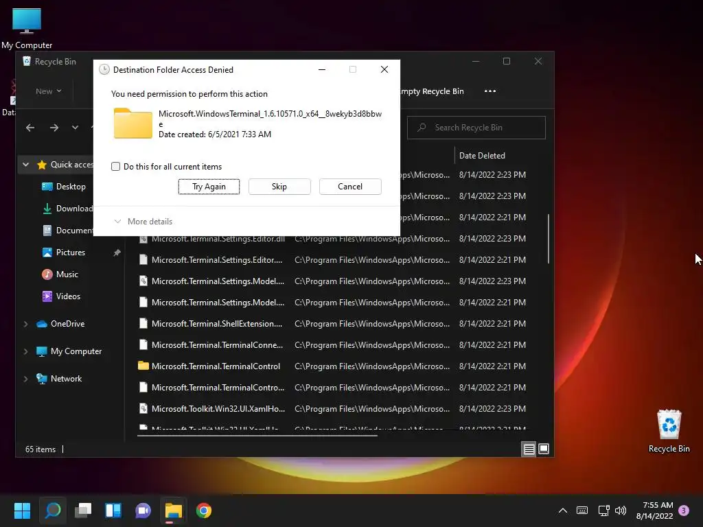Image resolution: width=703 pixels, height=527 pixels.
Task: Open taskbar Search
Action: [x=52, y=511]
